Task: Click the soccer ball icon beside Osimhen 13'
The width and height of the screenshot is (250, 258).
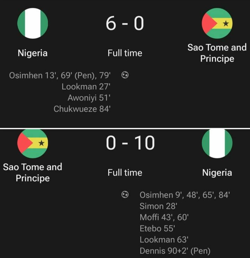Action: point(125,75)
